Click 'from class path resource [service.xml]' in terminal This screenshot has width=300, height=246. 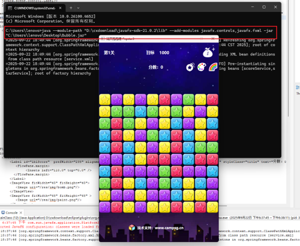point(51,59)
